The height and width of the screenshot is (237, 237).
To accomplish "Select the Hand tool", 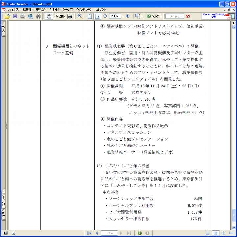I will click(49, 16).
